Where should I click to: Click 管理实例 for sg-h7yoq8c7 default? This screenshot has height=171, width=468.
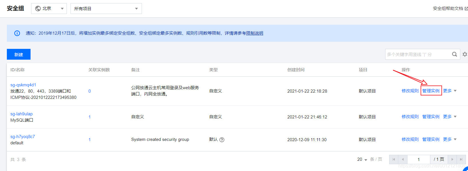431,139
